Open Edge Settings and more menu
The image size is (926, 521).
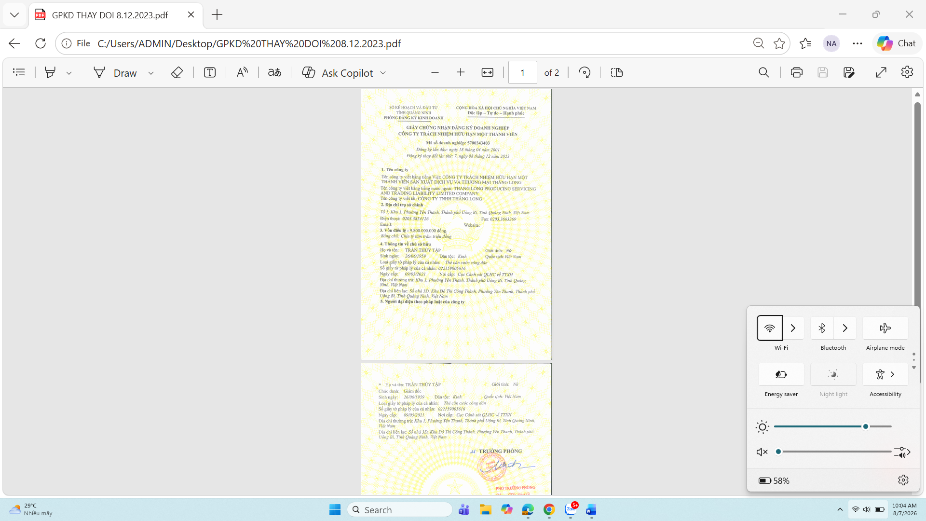(x=858, y=43)
